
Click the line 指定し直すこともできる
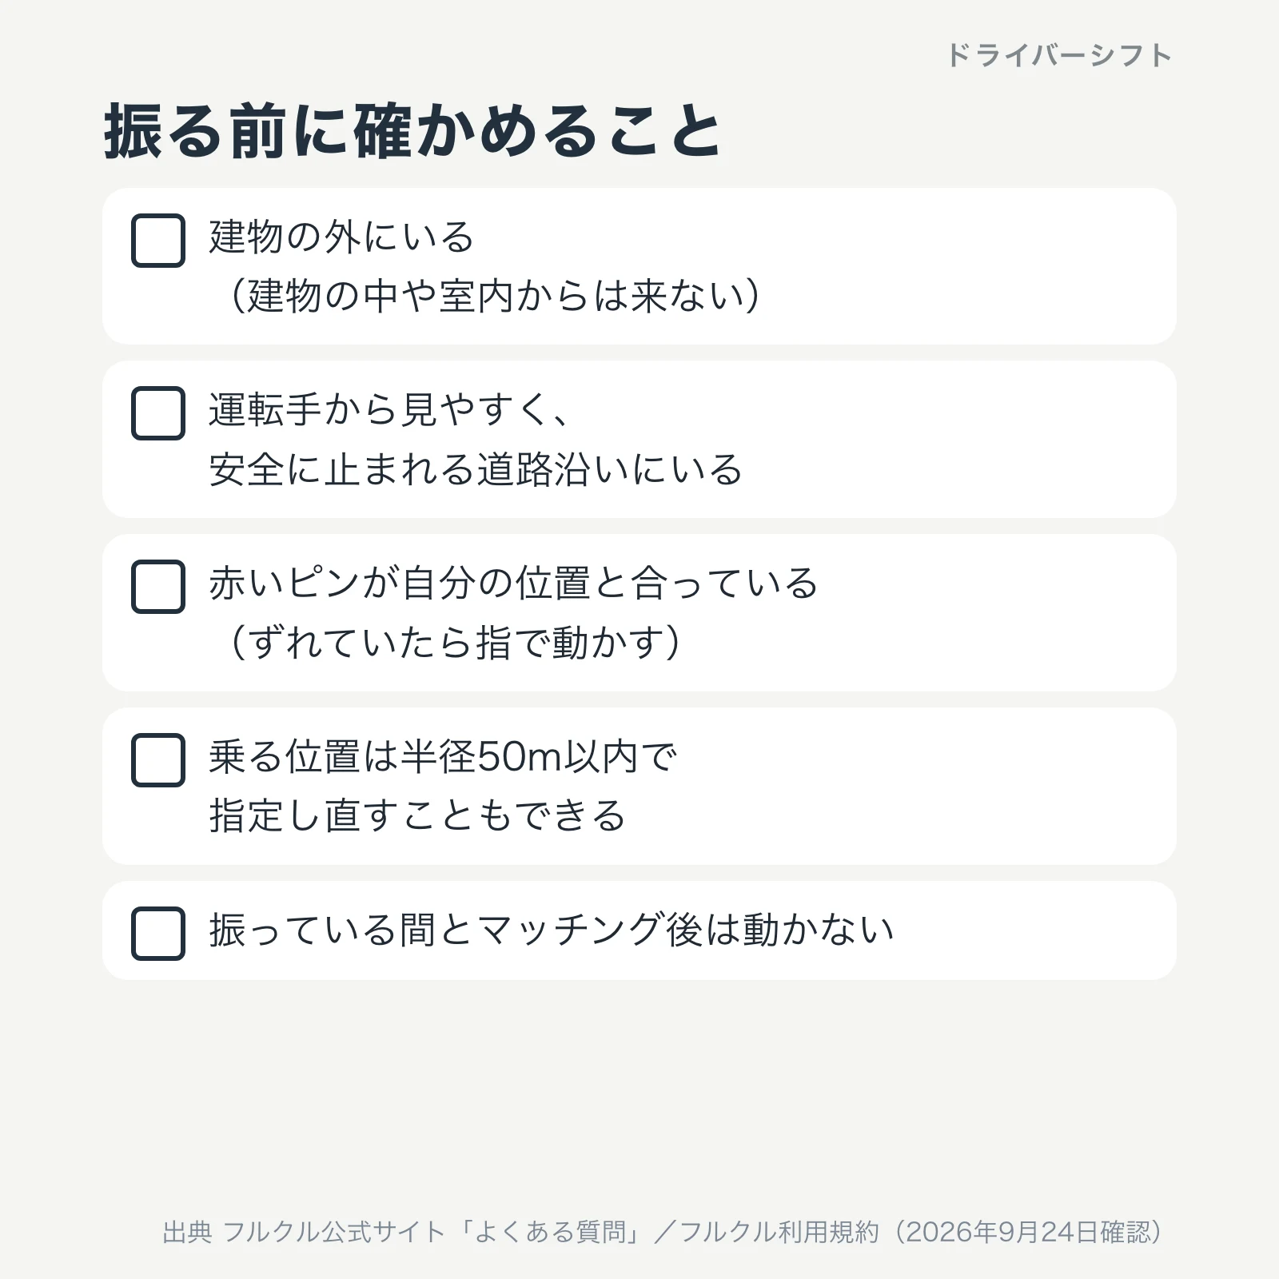click(417, 816)
